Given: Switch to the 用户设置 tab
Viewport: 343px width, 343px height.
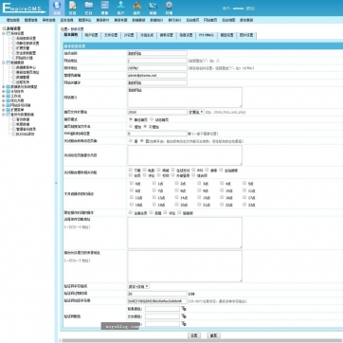Looking at the screenshot, I should pyautogui.click(x=91, y=35).
